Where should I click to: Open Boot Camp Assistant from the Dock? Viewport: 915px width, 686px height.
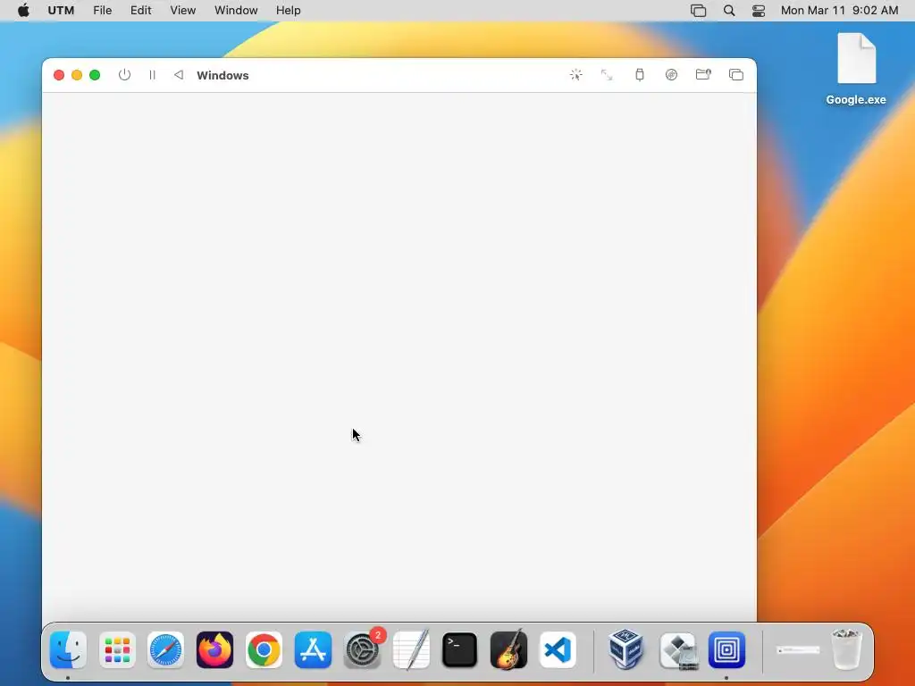677,650
